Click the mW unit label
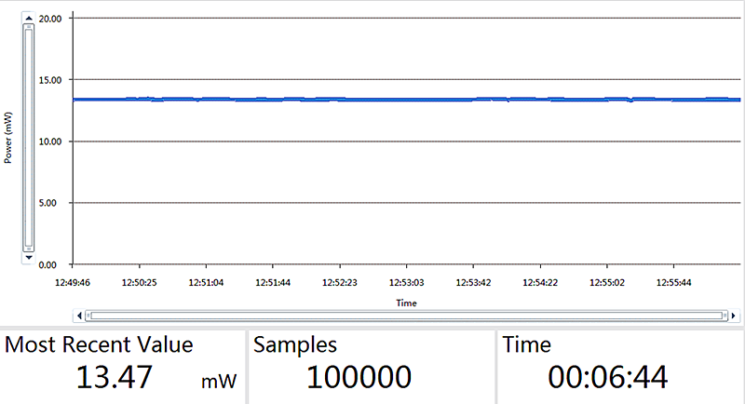The height and width of the screenshot is (404, 745). tap(220, 382)
